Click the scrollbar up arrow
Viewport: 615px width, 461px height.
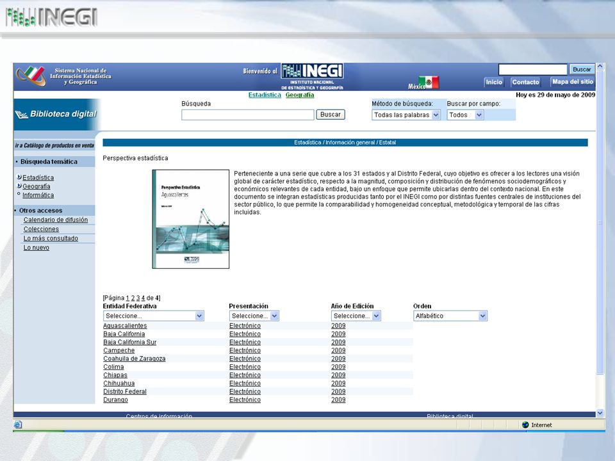pos(600,67)
